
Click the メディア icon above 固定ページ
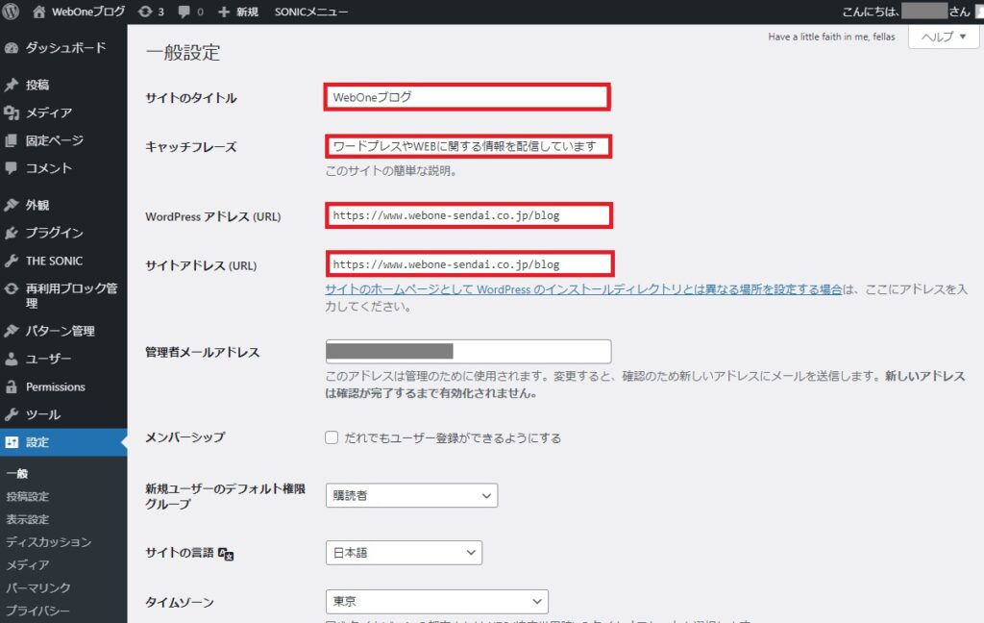click(x=12, y=112)
